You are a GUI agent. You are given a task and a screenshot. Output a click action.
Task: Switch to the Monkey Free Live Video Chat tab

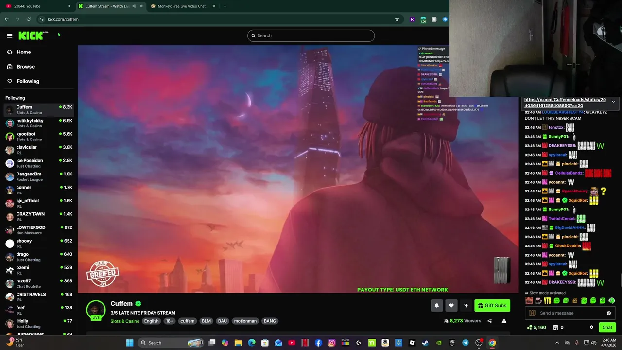(x=183, y=6)
